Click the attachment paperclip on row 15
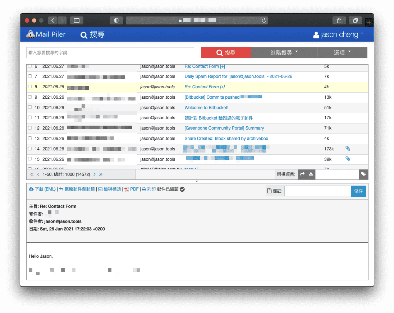 348,159
